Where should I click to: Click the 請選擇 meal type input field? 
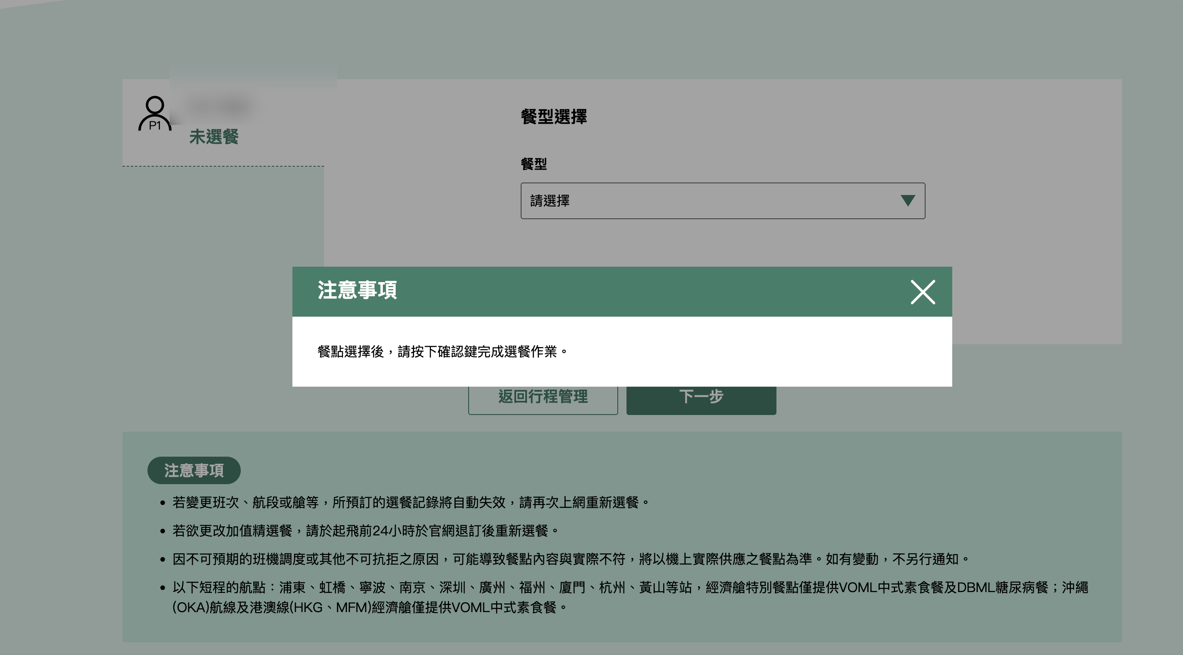click(x=720, y=200)
